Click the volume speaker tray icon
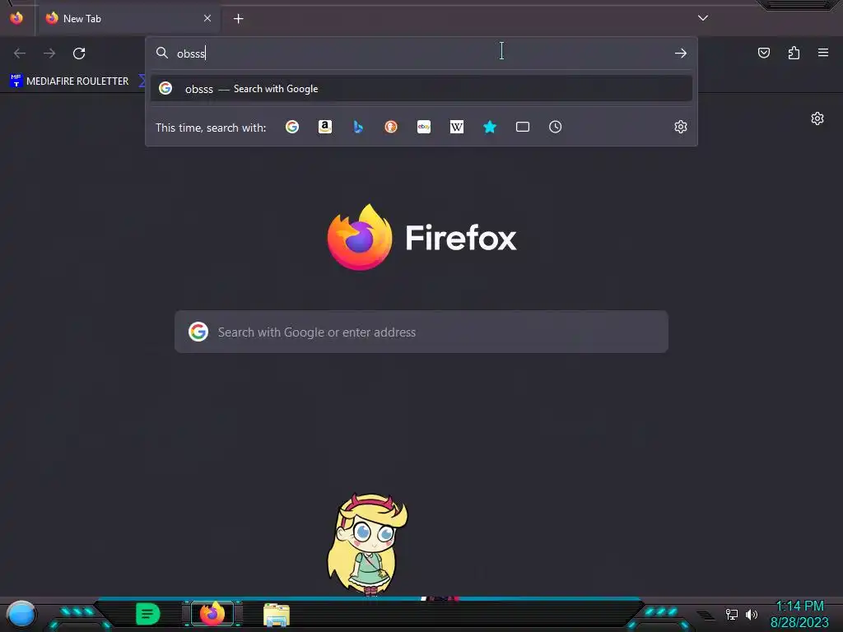 coord(751,614)
